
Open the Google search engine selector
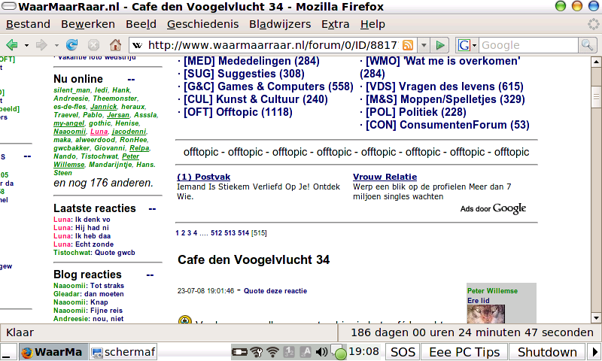[x=467, y=45]
